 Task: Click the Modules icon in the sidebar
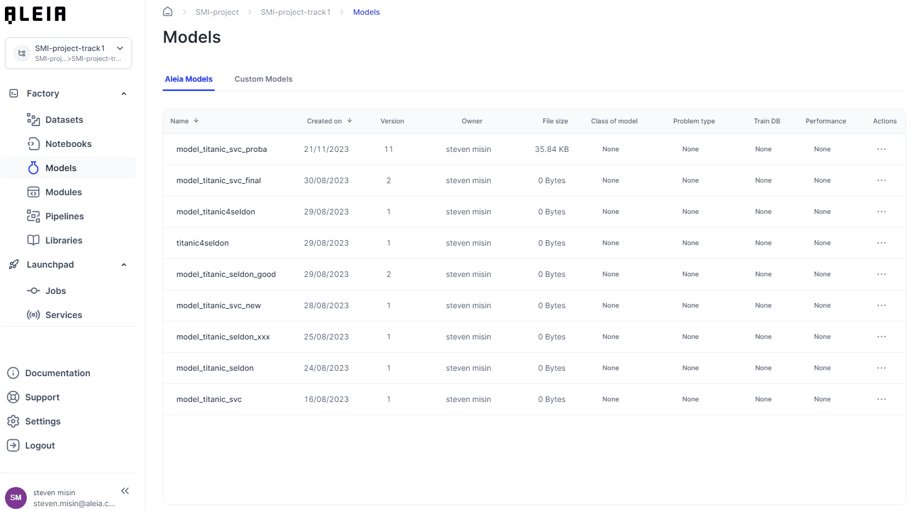[33, 192]
